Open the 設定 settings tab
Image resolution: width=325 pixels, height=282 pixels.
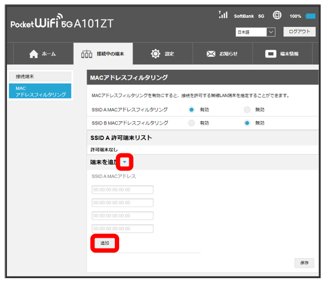pyautogui.click(x=163, y=54)
